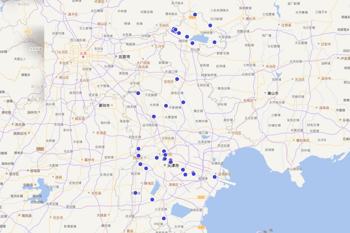
Task: Click the 北京市 city label
Action: click(x=124, y=57)
